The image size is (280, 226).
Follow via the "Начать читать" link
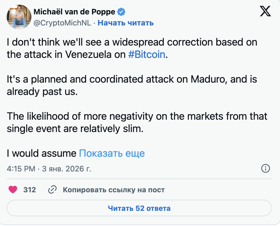(x=126, y=23)
